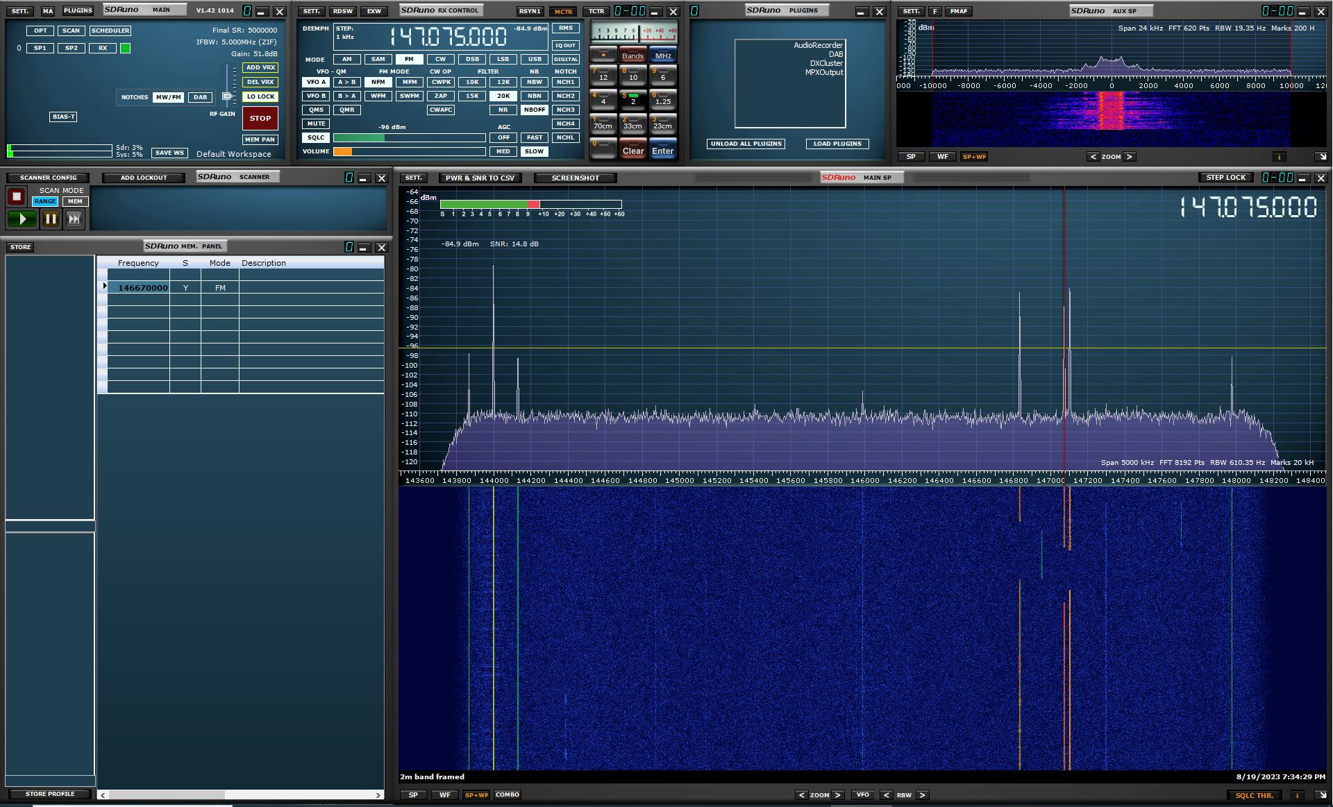Viewport: 1333px width, 807px height.
Task: Enable the 20K filter
Action: pyautogui.click(x=503, y=96)
